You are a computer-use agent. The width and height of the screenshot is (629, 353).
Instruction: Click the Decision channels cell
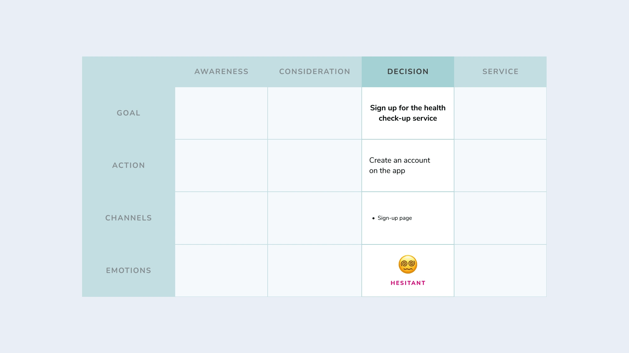coord(408,218)
